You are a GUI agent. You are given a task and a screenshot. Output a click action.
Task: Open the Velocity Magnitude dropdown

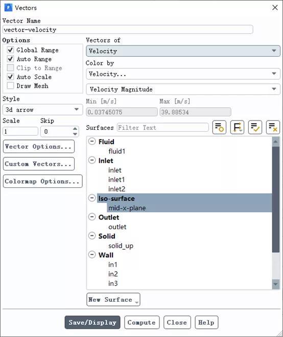[x=183, y=89]
